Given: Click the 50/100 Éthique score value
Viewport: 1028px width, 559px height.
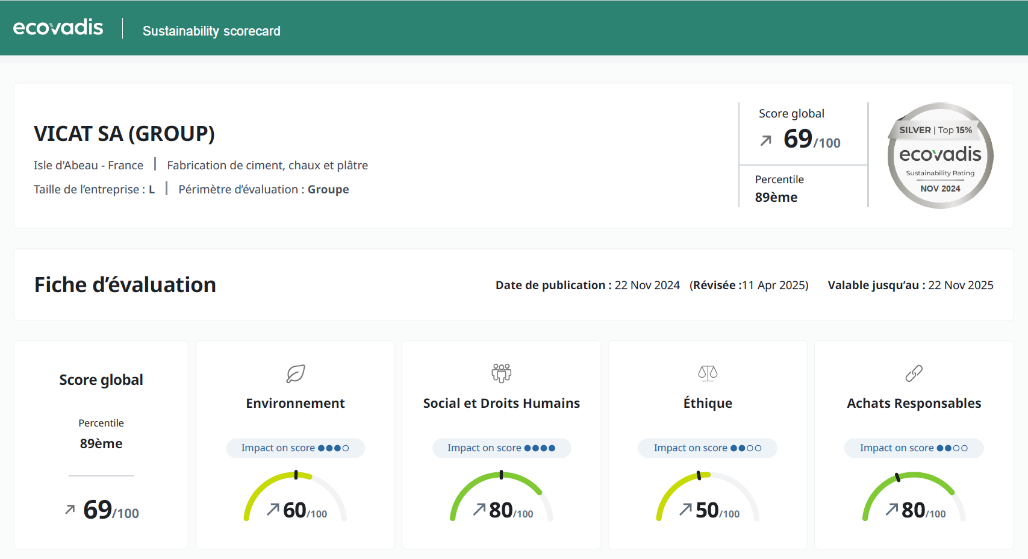Looking at the screenshot, I should 717,510.
